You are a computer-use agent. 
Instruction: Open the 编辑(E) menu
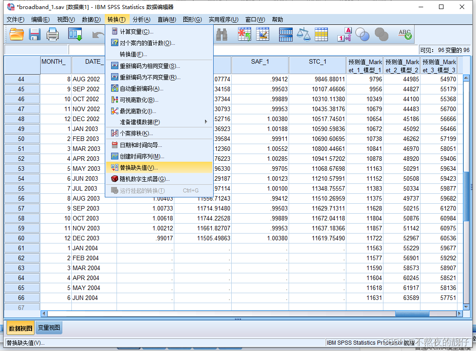tap(40, 19)
